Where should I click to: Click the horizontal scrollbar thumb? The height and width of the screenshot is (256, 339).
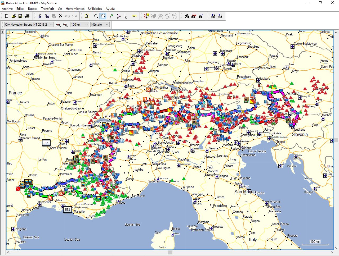[x=170, y=253]
